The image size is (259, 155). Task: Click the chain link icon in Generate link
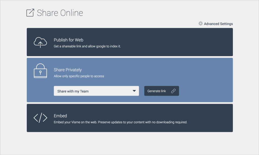point(173,91)
